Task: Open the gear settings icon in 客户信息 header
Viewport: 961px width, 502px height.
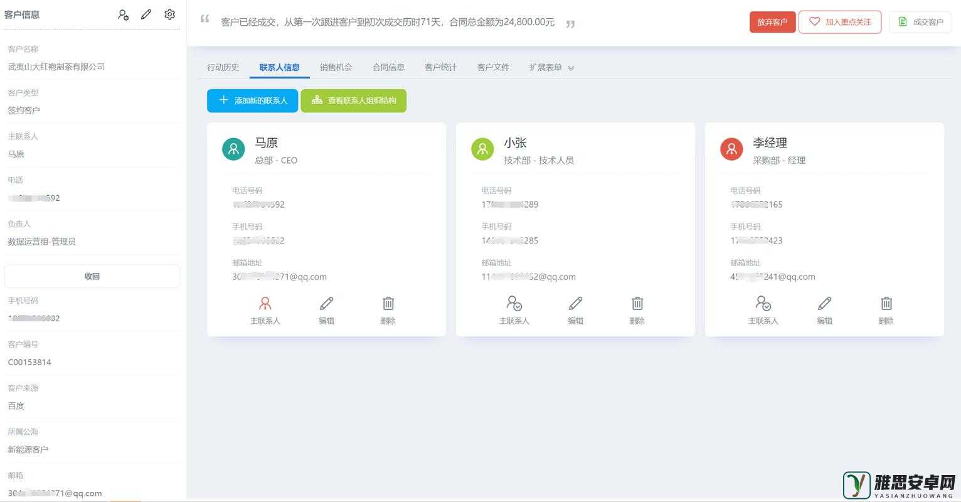Action: click(x=169, y=14)
